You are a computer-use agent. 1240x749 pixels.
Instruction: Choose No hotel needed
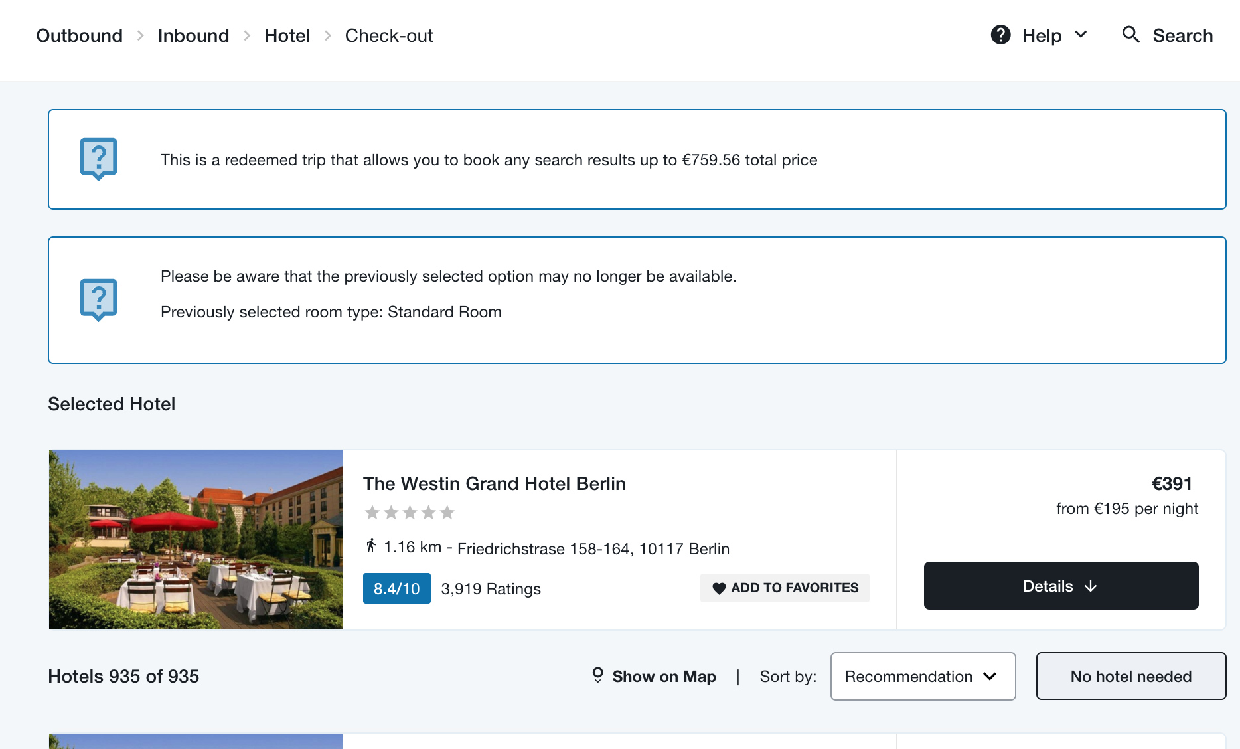click(1130, 676)
